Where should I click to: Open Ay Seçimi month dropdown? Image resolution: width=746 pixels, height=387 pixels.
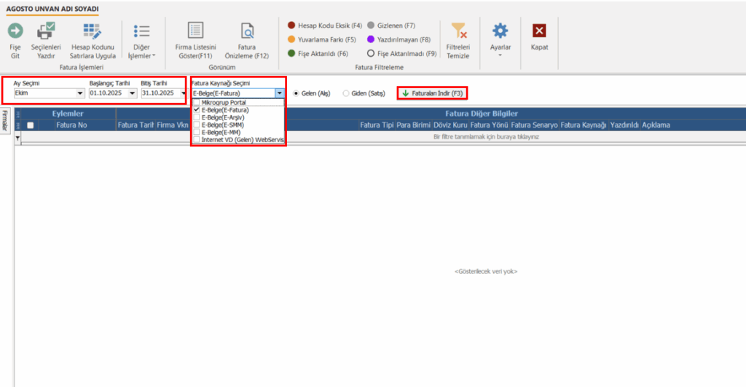[80, 93]
